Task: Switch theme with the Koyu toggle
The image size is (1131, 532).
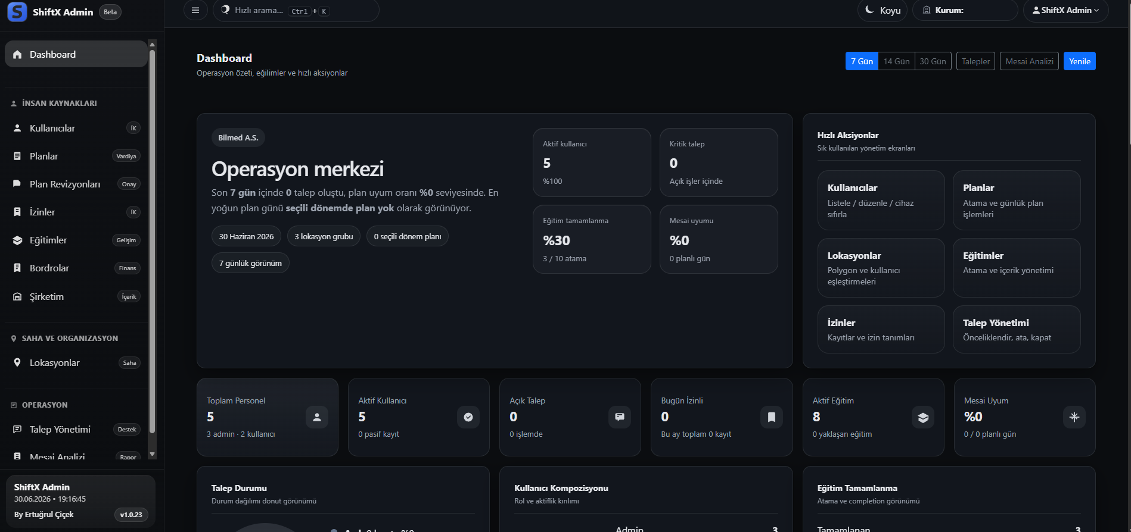Action: point(883,10)
